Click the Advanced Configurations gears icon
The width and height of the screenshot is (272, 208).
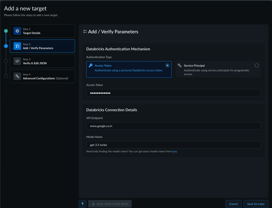click(17, 76)
